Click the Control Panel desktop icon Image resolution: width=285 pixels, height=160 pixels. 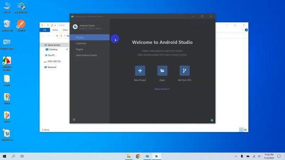click(x=7, y=44)
